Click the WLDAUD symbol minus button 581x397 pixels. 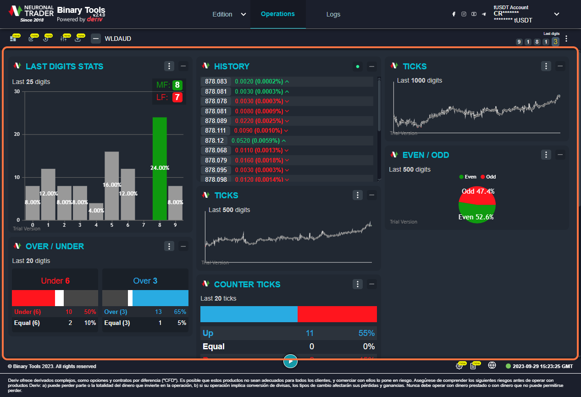point(96,39)
